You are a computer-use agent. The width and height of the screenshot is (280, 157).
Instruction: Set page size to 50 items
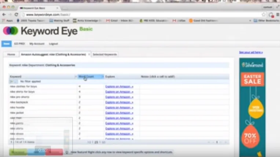104,142
